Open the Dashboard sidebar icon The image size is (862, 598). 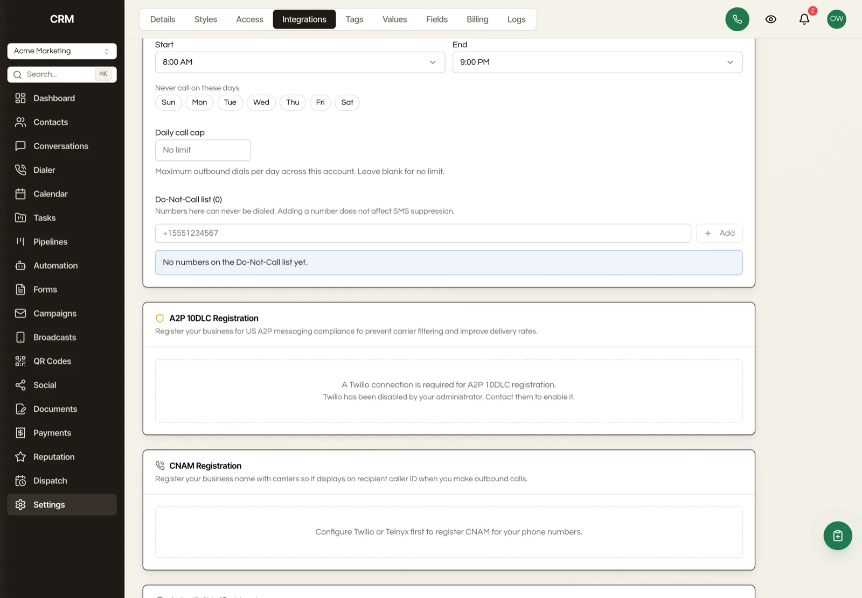pos(20,98)
